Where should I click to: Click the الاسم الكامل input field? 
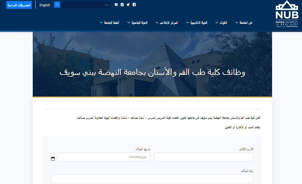(204, 157)
